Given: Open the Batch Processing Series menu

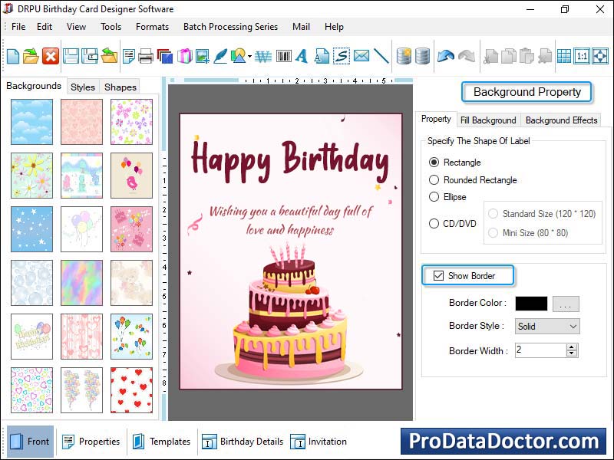Looking at the screenshot, I should [x=230, y=26].
